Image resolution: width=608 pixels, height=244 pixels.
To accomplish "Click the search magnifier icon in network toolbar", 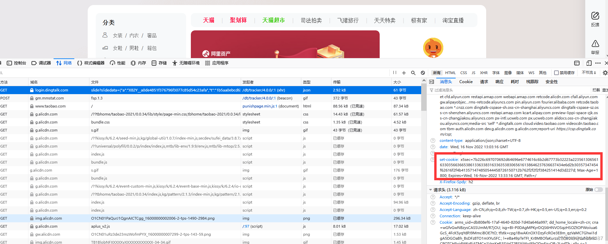I will pyautogui.click(x=413, y=73).
